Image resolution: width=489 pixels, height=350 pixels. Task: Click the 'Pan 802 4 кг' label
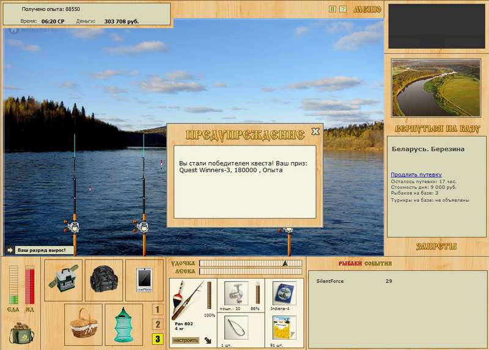tap(184, 326)
